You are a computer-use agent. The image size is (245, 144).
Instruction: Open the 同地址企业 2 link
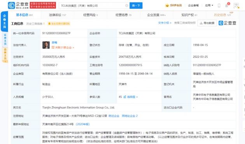point(129,116)
